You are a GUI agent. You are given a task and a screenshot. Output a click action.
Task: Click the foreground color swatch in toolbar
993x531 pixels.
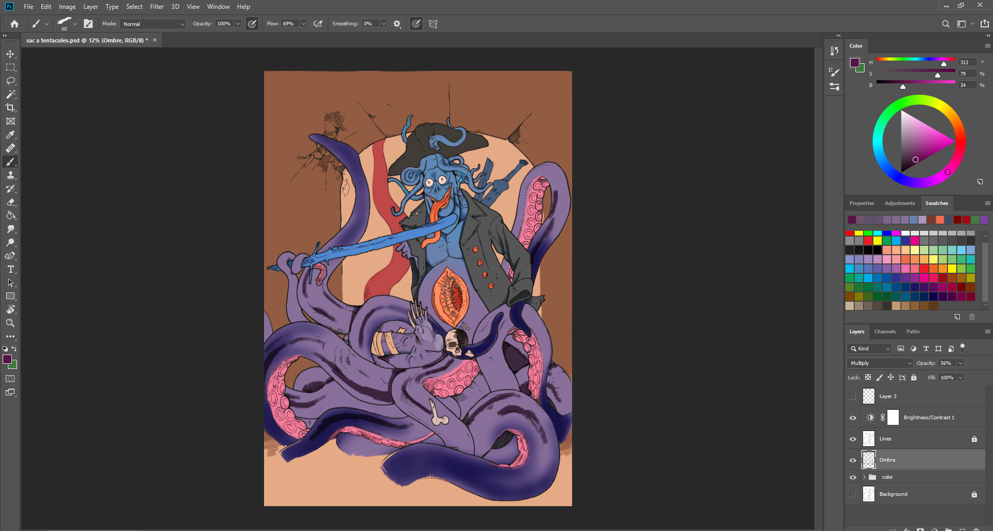[x=7, y=359]
